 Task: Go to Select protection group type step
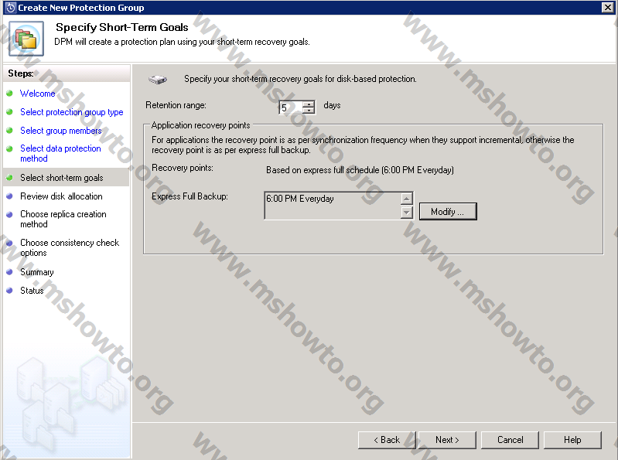pyautogui.click(x=71, y=112)
